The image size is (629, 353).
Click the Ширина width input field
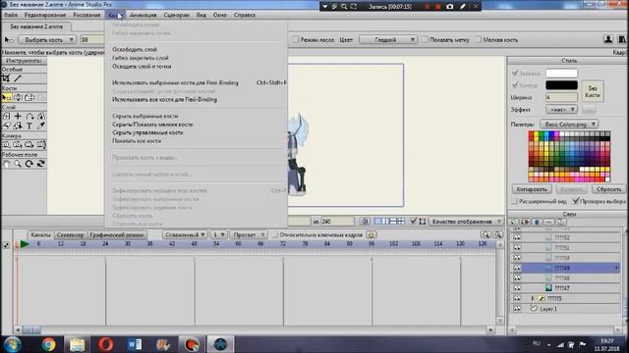(561, 97)
